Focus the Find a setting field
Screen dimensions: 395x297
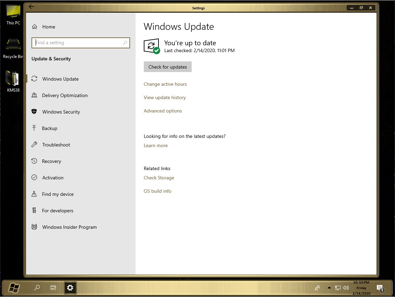pyautogui.click(x=81, y=43)
